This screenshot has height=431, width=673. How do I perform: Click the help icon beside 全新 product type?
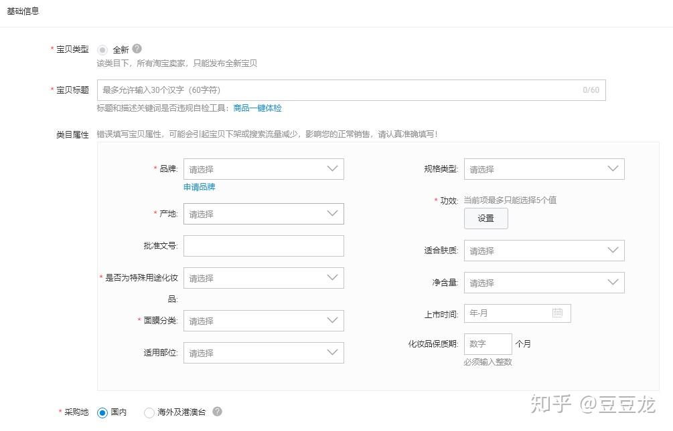(137, 48)
